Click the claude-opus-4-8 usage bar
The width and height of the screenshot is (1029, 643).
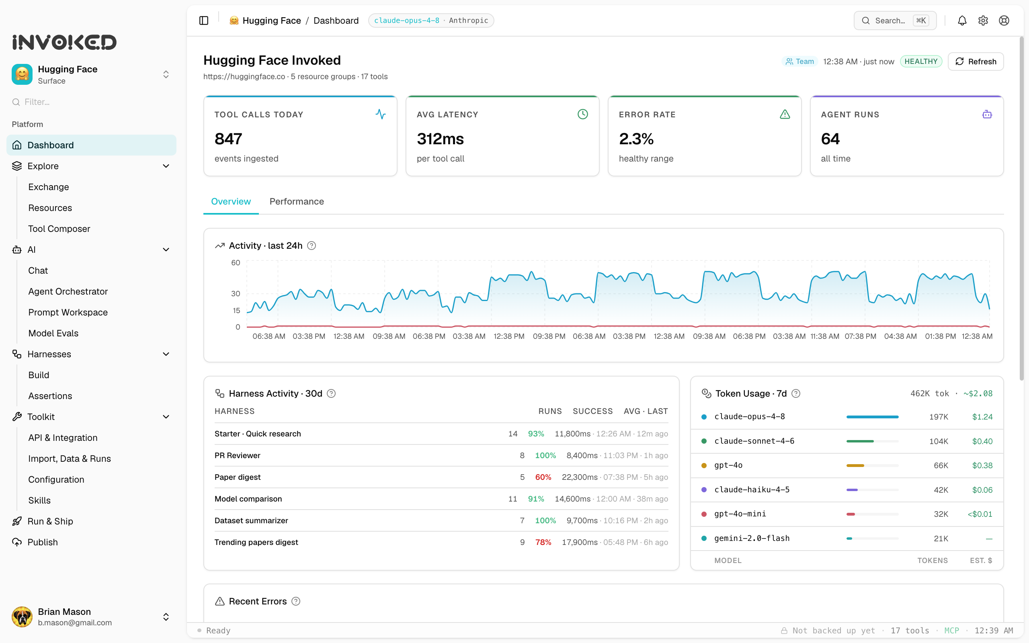pos(872,417)
